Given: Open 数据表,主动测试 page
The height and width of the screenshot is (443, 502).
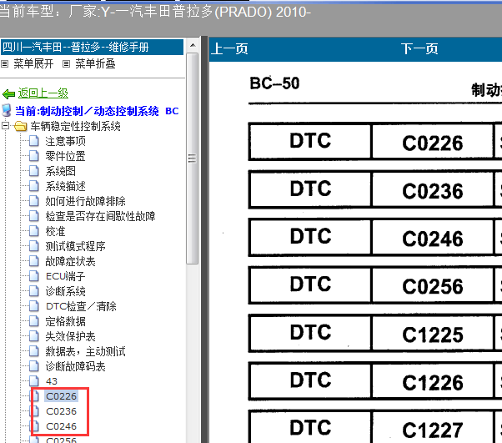Looking at the screenshot, I should pyautogui.click(x=85, y=351).
